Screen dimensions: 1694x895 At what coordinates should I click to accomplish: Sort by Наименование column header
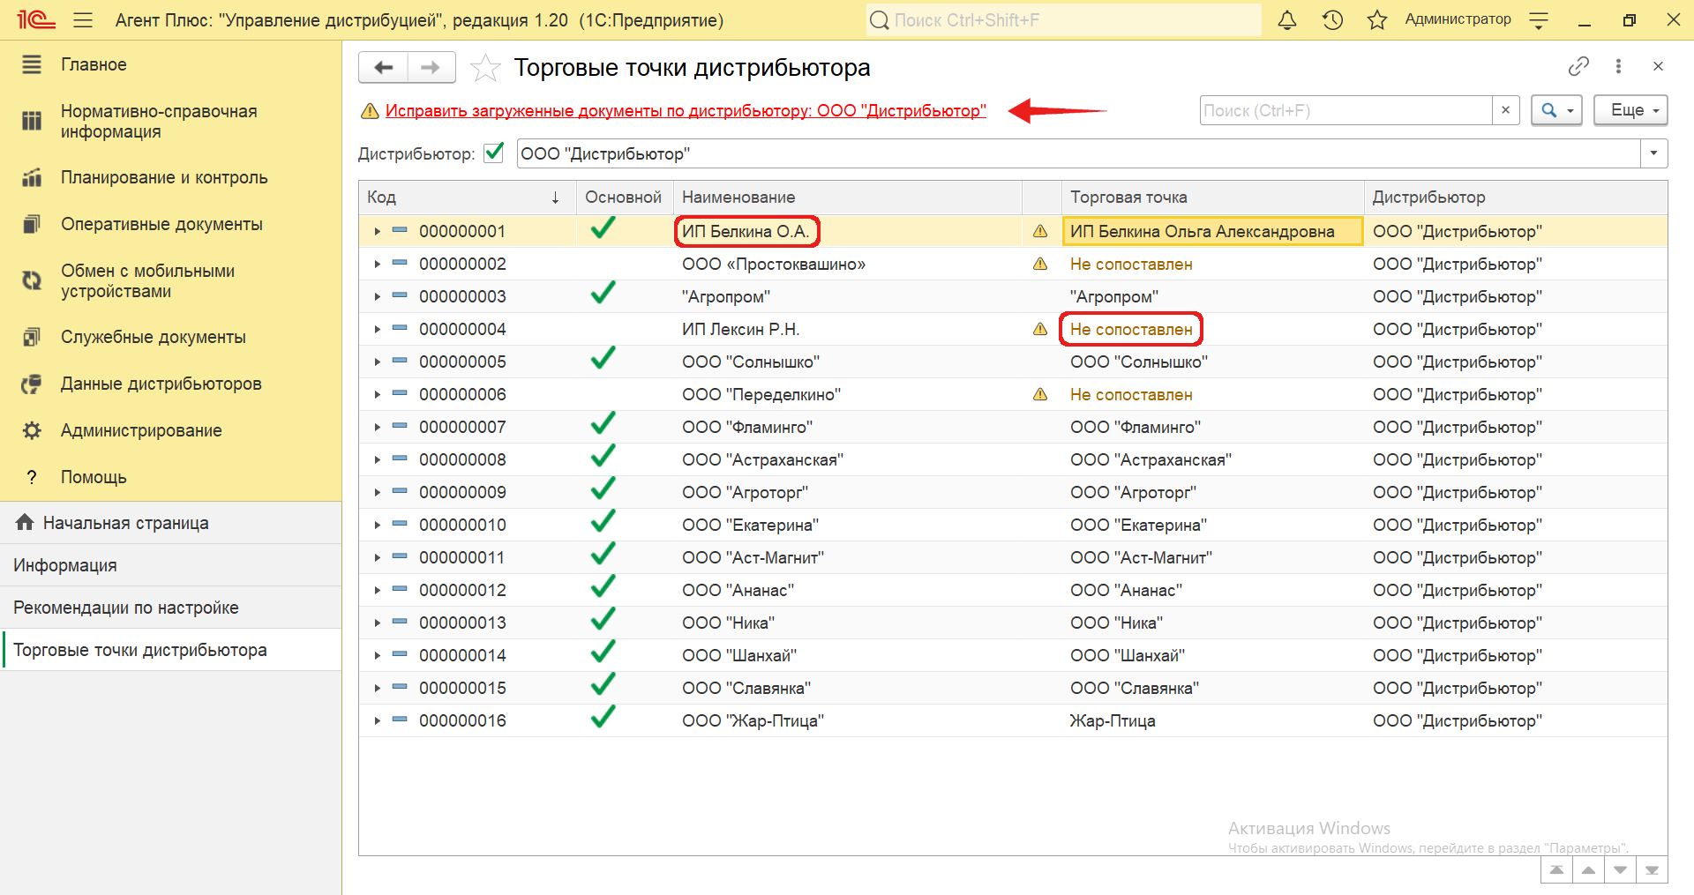click(x=847, y=198)
